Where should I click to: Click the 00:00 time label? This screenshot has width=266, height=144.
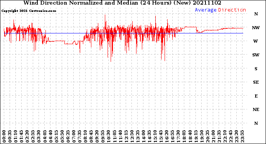click(4, 136)
